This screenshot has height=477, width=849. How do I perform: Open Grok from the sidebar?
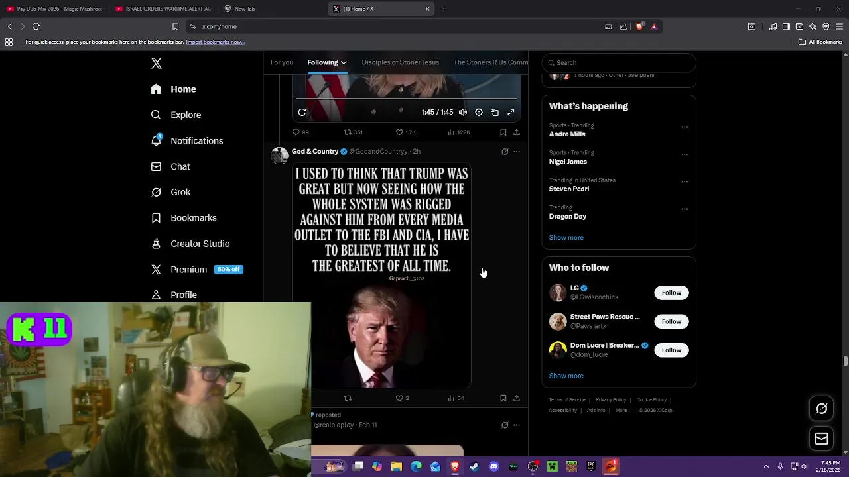click(x=170, y=192)
